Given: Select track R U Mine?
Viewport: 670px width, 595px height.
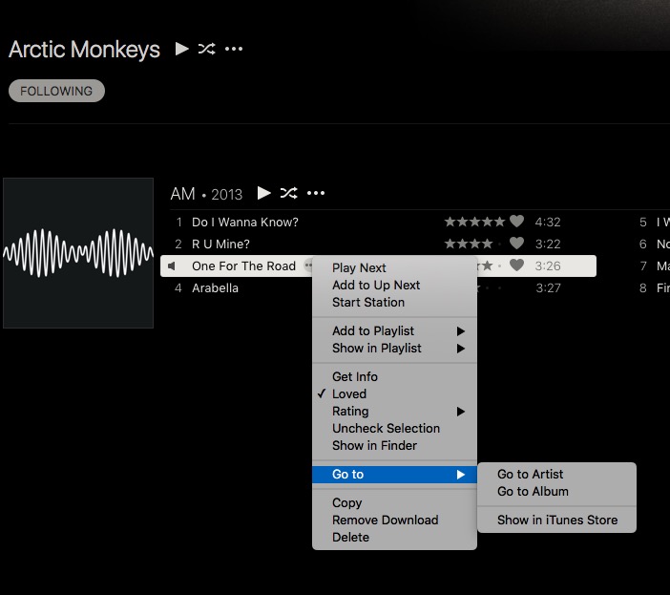Looking at the screenshot, I should tap(220, 244).
